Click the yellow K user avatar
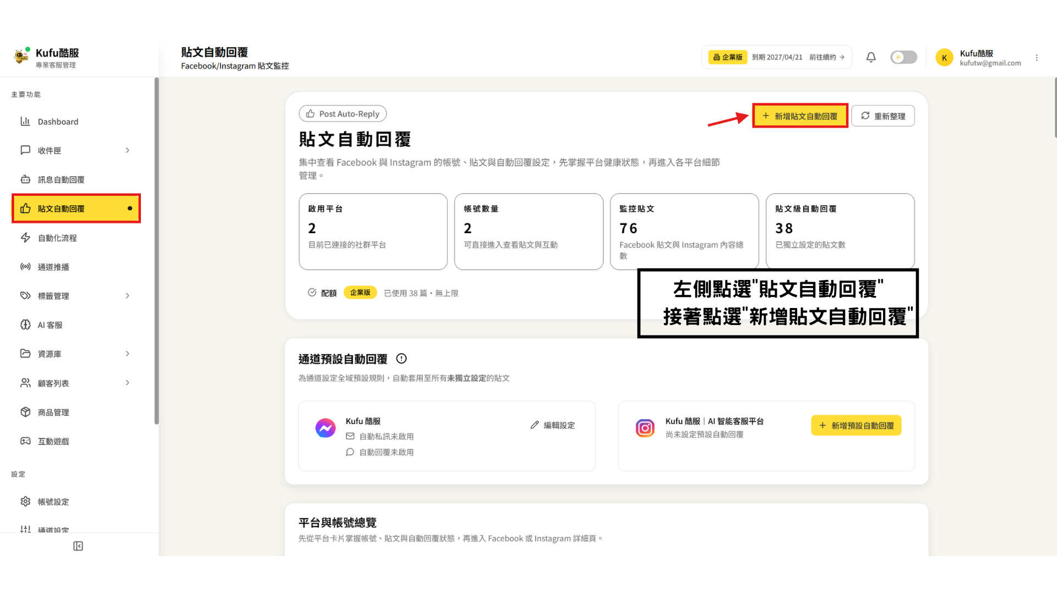The image size is (1057, 594). click(x=944, y=58)
